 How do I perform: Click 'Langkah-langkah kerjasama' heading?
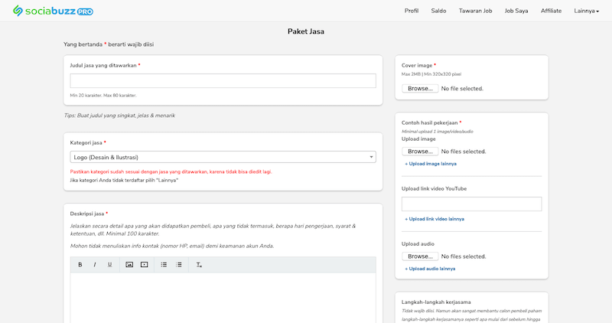(x=436, y=302)
